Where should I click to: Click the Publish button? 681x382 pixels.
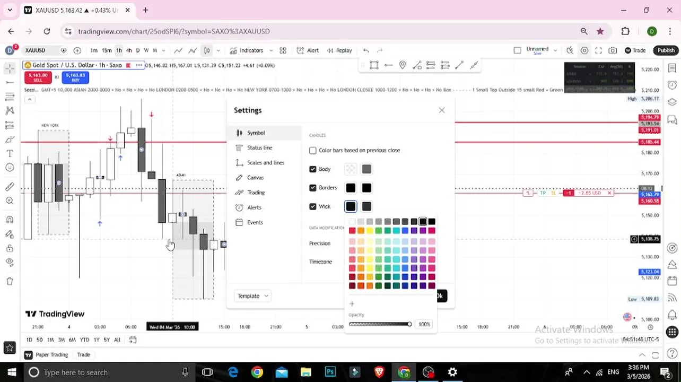click(666, 50)
